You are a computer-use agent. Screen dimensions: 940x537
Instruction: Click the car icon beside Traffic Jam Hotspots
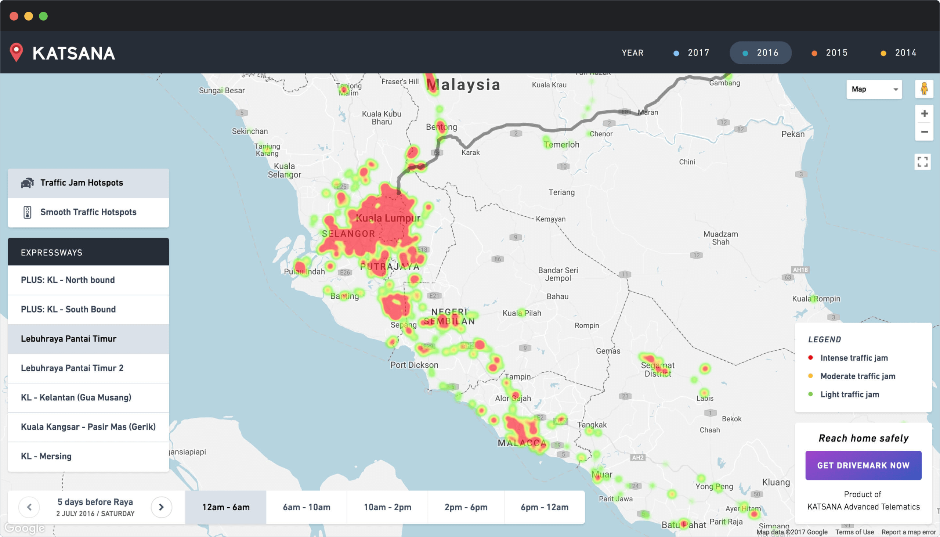pyautogui.click(x=27, y=183)
